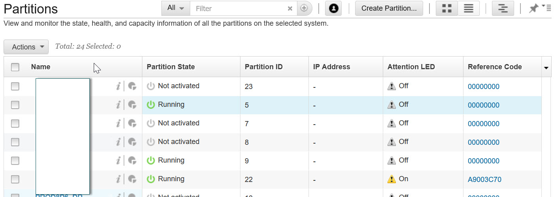Viewport: 558px width, 197px height.
Task: Add a filter criterion with the plus icon
Action: point(304,8)
